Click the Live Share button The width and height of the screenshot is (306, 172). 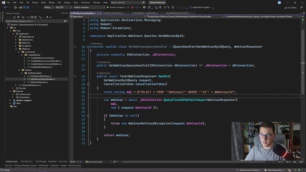click(290, 8)
